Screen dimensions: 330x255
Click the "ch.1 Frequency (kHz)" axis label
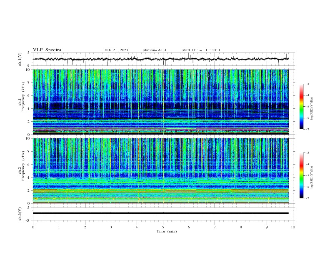22,96
